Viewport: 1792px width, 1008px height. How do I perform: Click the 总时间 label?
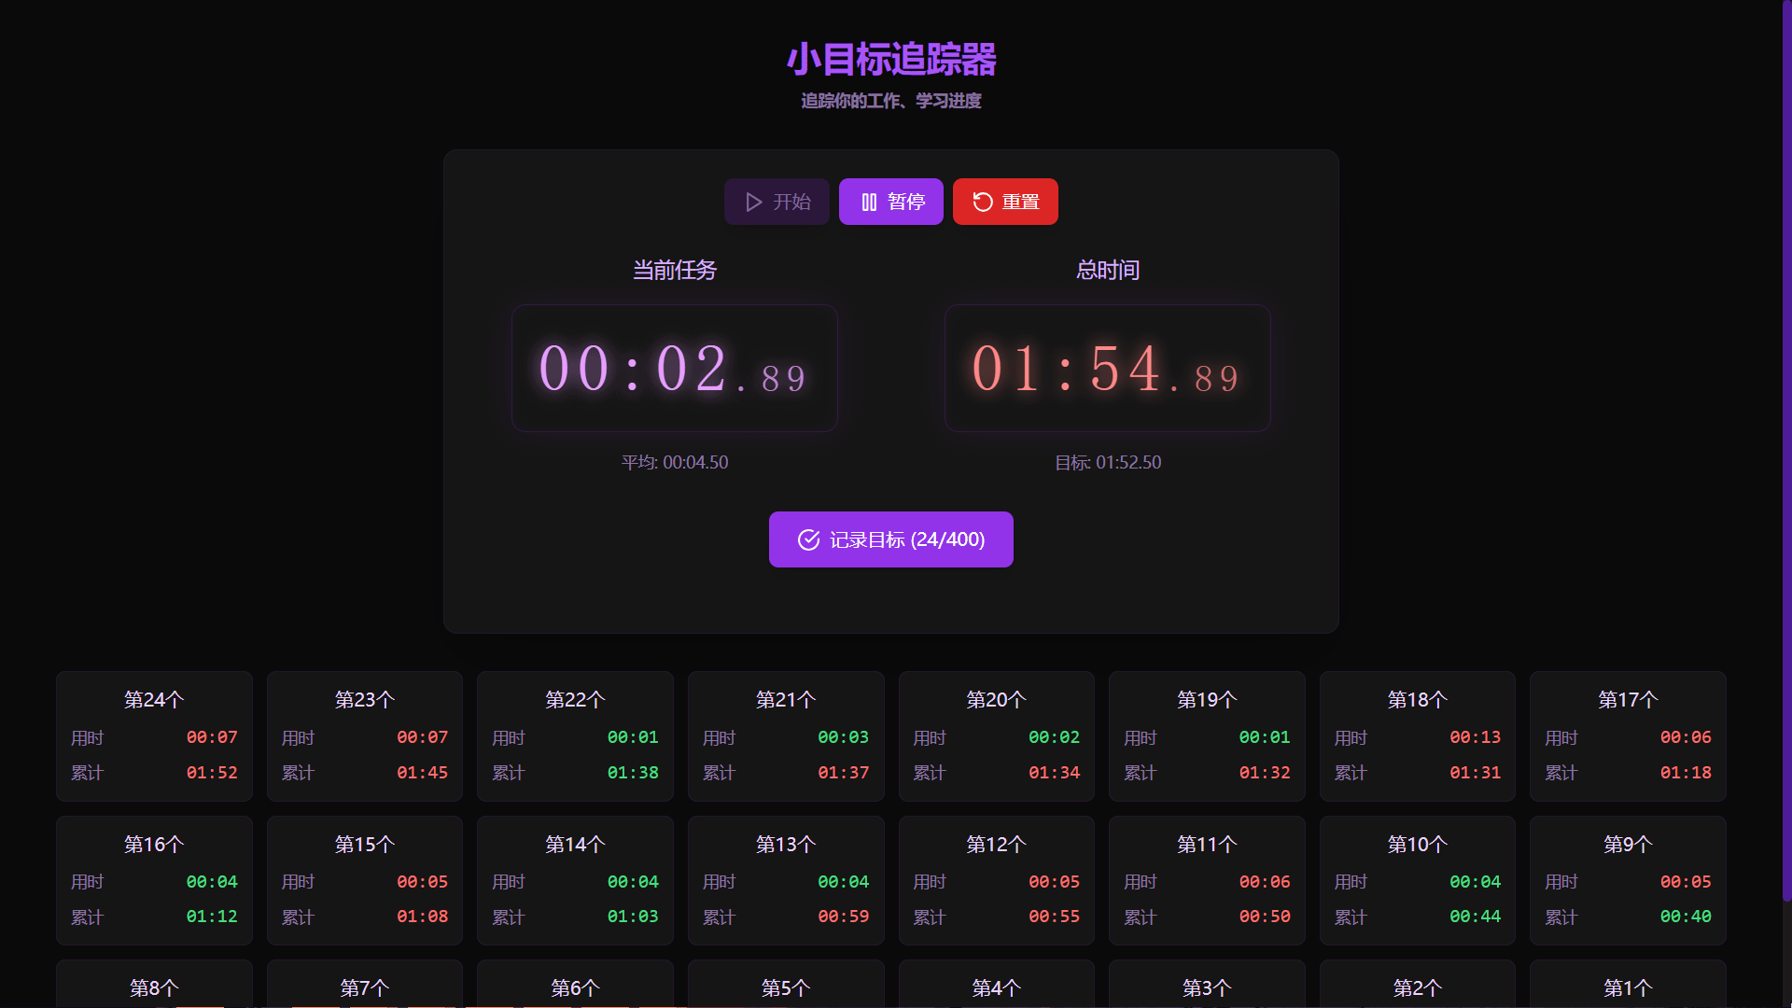[1108, 271]
